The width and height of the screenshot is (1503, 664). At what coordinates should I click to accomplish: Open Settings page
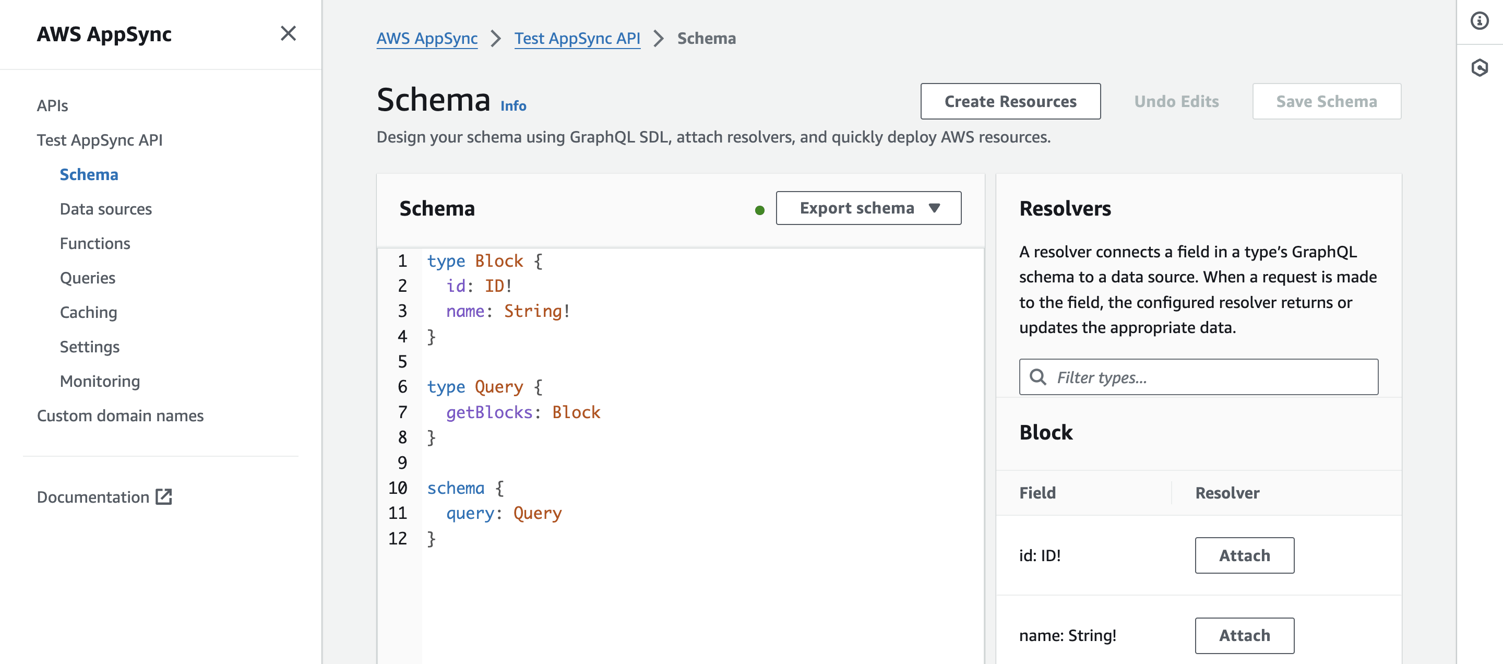pos(90,347)
